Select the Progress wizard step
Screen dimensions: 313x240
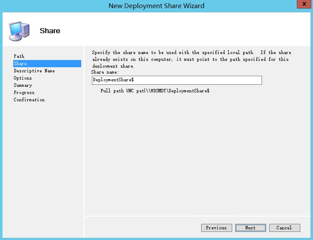click(x=24, y=92)
